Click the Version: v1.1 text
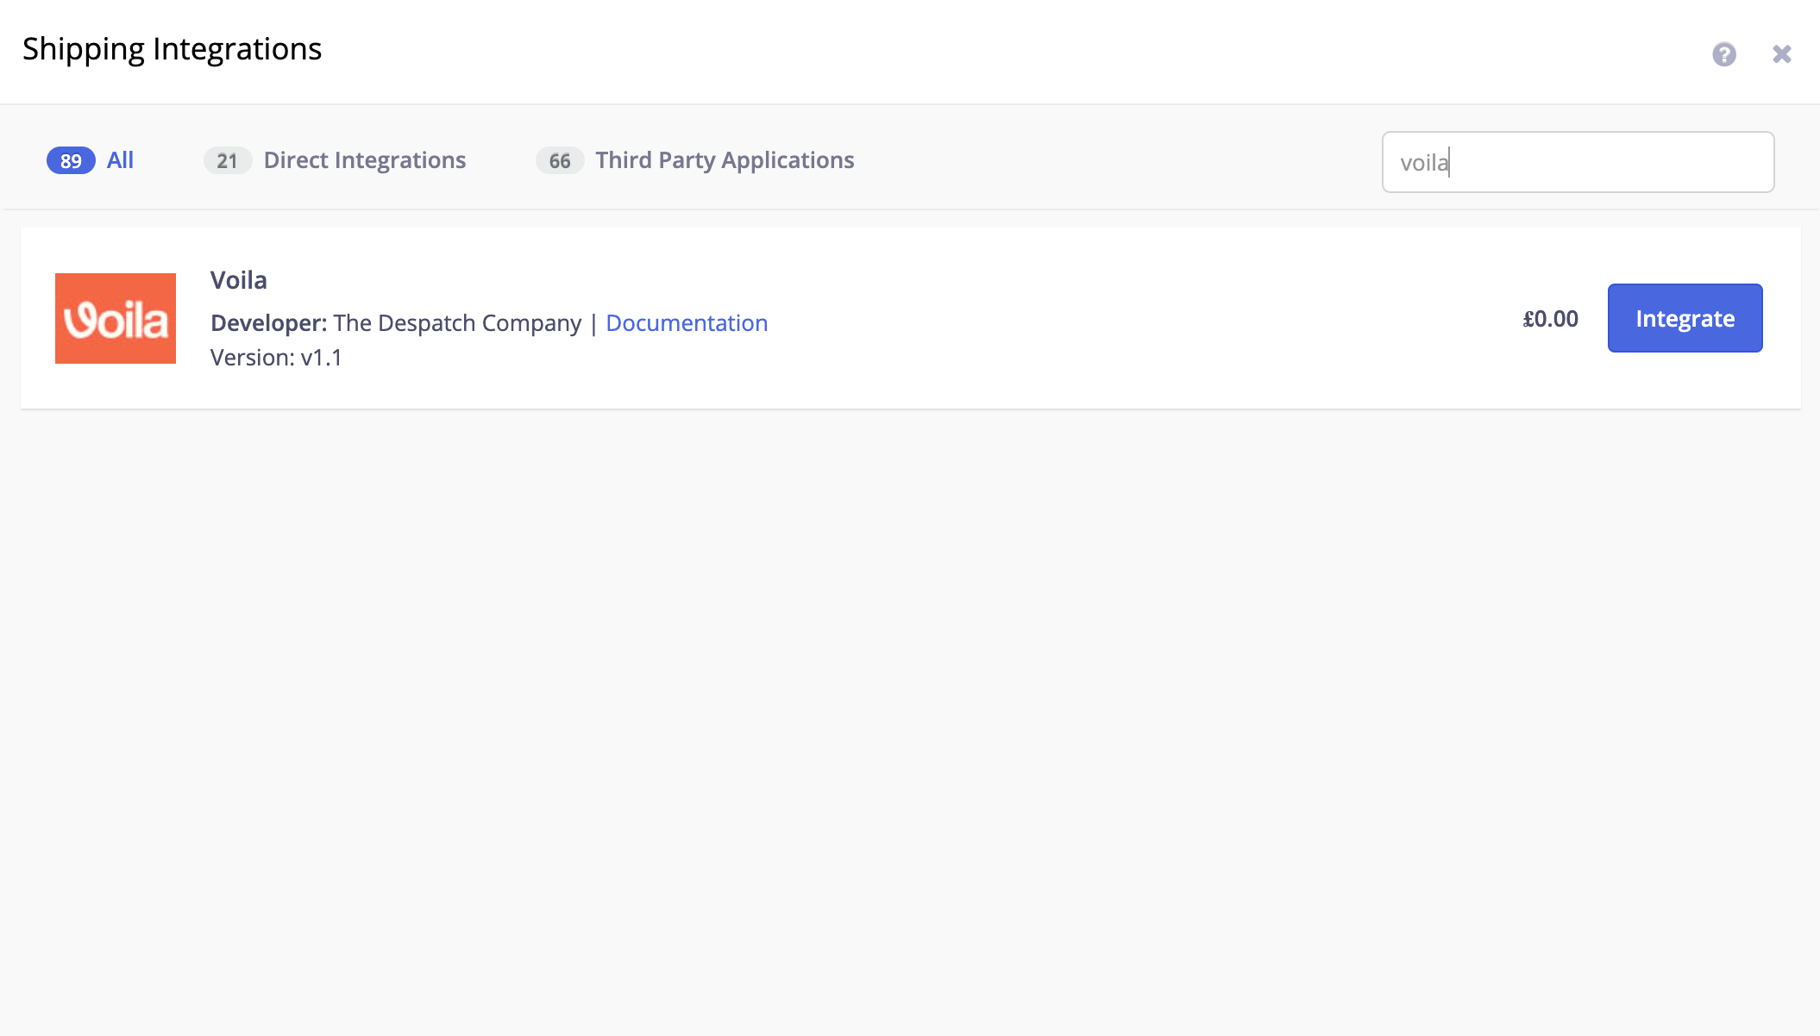This screenshot has width=1820, height=1036. tap(276, 358)
